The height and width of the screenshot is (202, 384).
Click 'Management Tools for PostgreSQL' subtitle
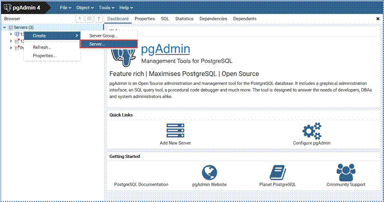tap(187, 61)
